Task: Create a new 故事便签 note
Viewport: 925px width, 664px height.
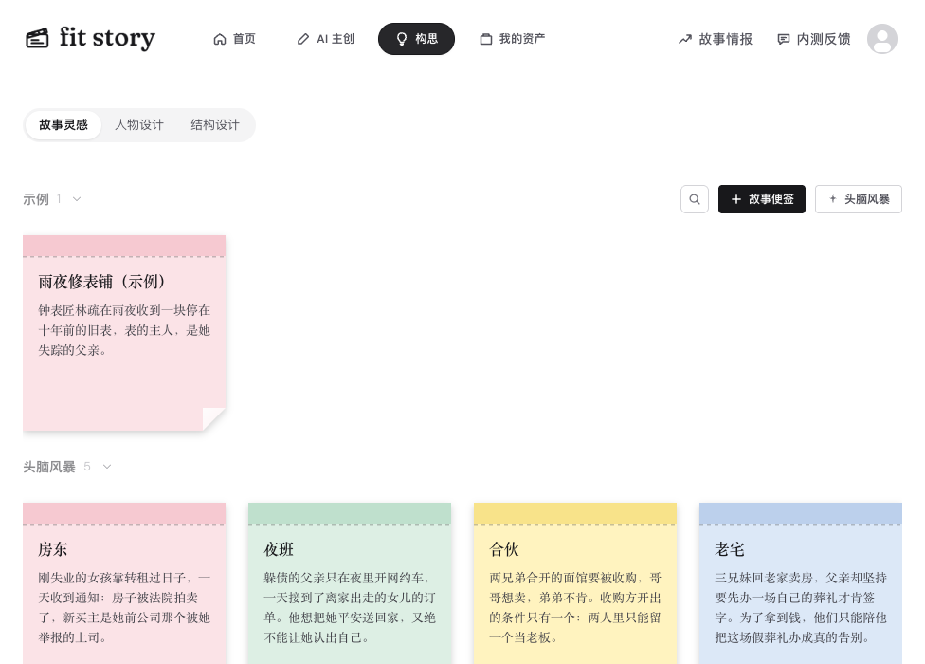Action: coord(762,199)
